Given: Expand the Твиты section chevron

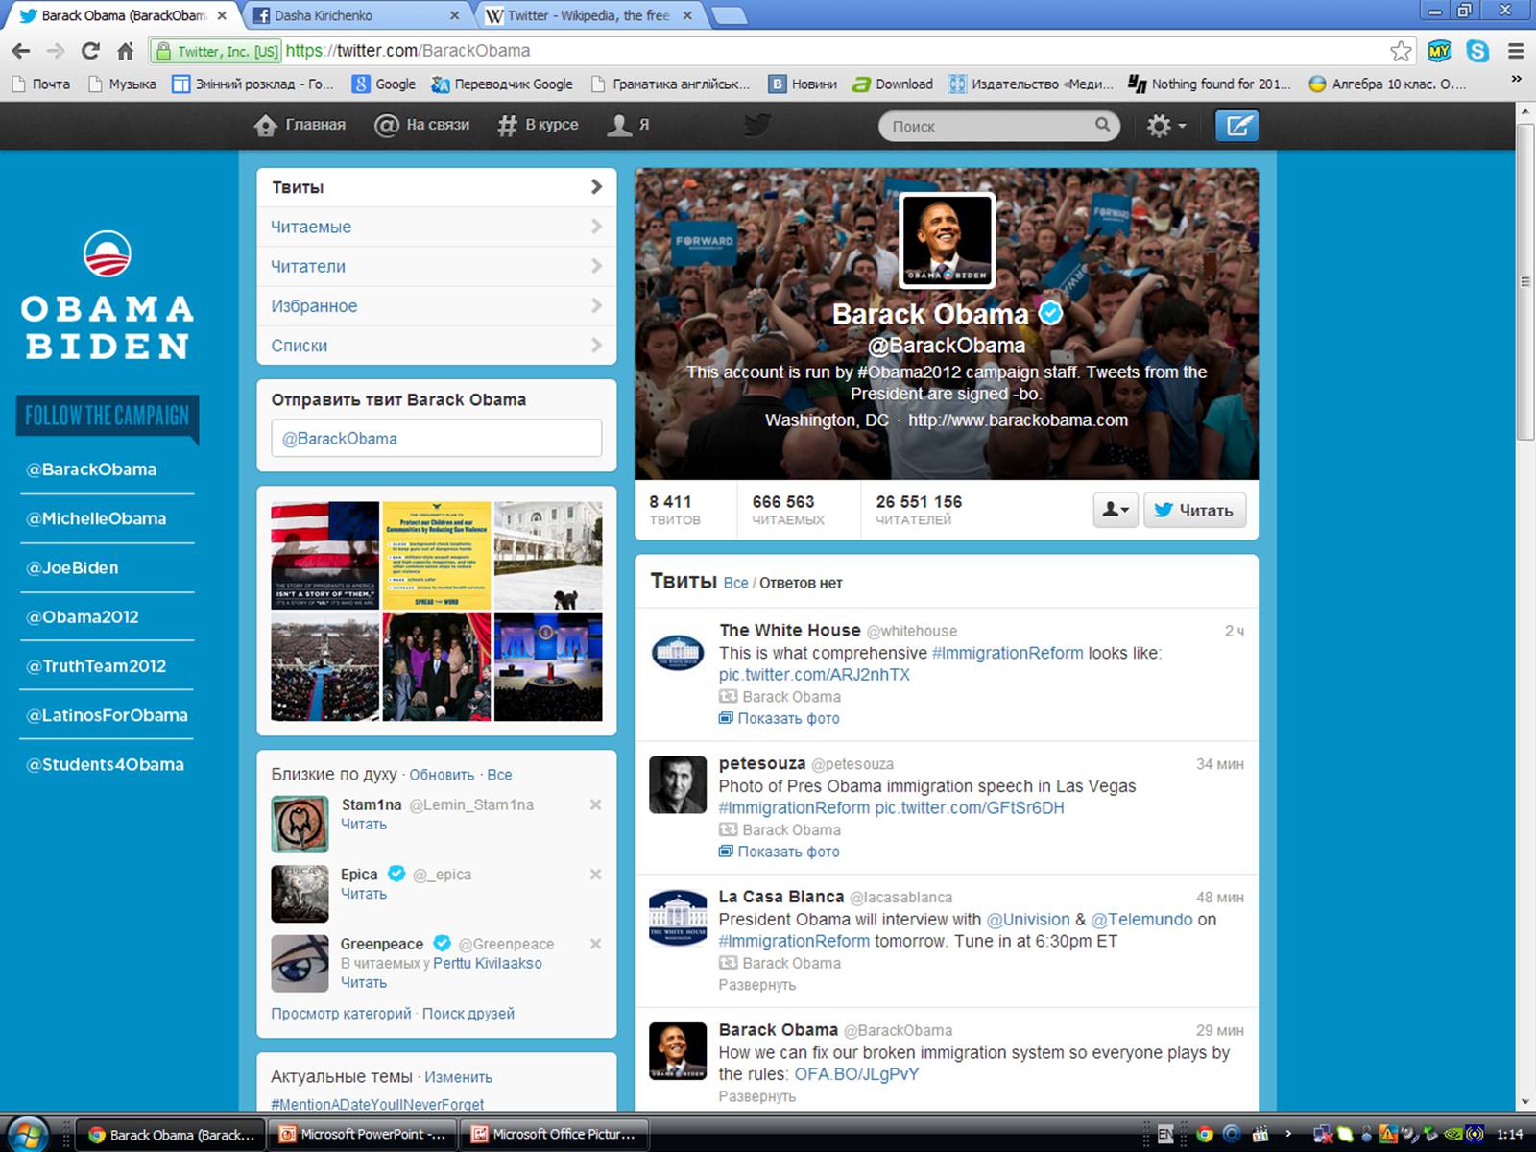Looking at the screenshot, I should [x=596, y=186].
